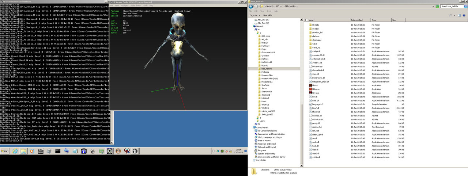The image size is (468, 176).
Task: Select Half-Life.old folder in tree
Action: 266,62
